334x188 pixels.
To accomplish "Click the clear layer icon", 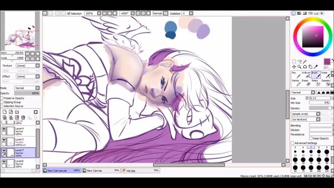I will click(x=17, y=118).
